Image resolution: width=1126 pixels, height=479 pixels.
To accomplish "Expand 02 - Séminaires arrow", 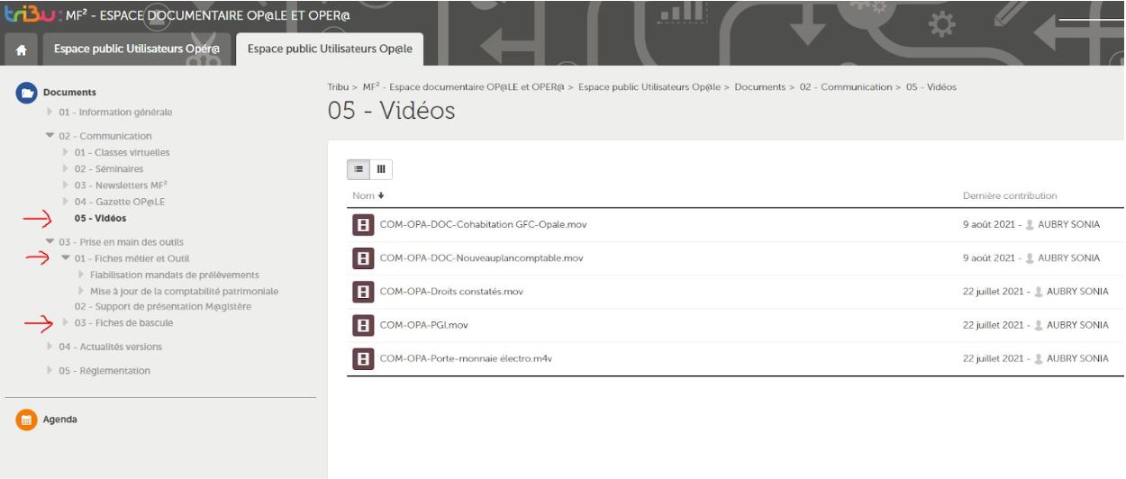I will click(x=66, y=168).
